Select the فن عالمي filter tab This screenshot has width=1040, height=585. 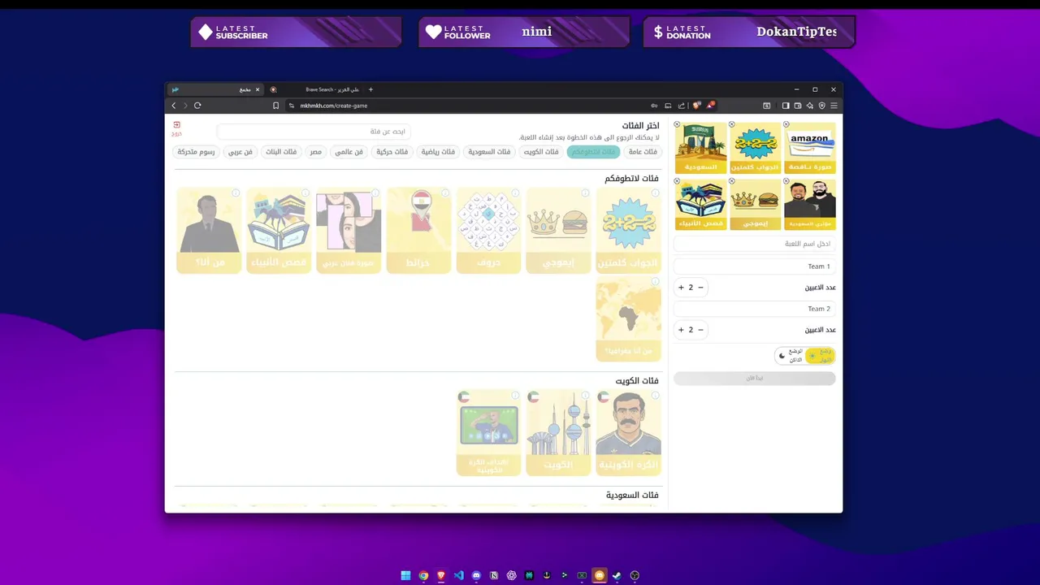[349, 152]
